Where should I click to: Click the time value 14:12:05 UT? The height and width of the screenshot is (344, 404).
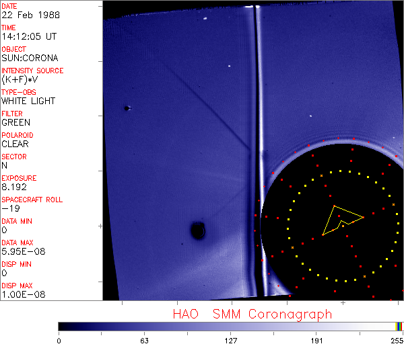click(28, 36)
